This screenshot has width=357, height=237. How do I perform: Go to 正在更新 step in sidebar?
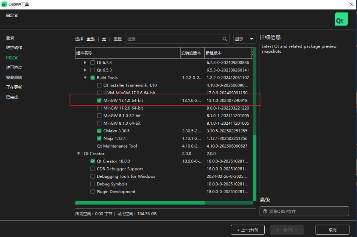(x=14, y=87)
